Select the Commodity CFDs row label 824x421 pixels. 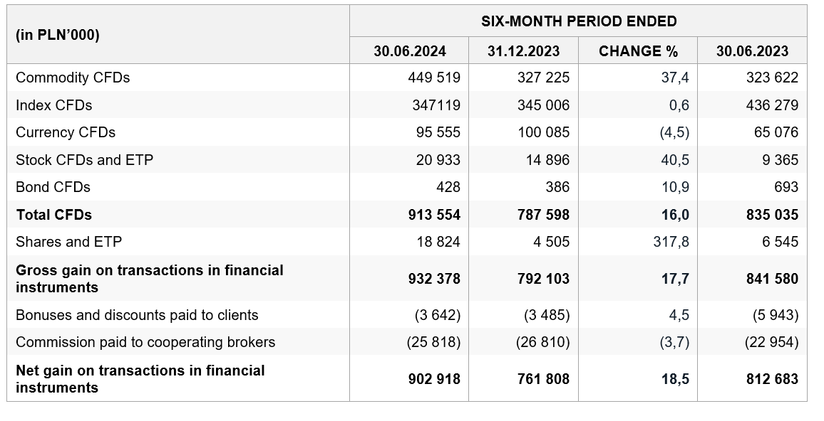pos(73,78)
